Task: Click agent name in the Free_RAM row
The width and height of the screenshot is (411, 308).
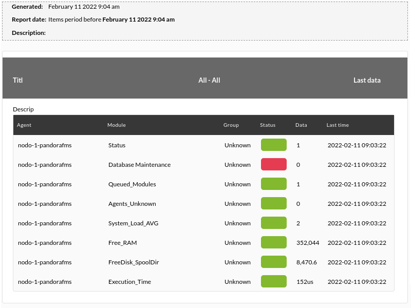Action: [x=45, y=243]
